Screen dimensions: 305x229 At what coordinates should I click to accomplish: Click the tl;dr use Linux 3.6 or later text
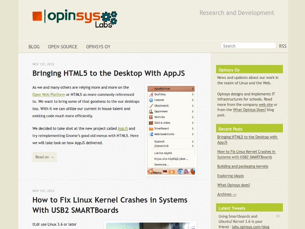coord(54,224)
